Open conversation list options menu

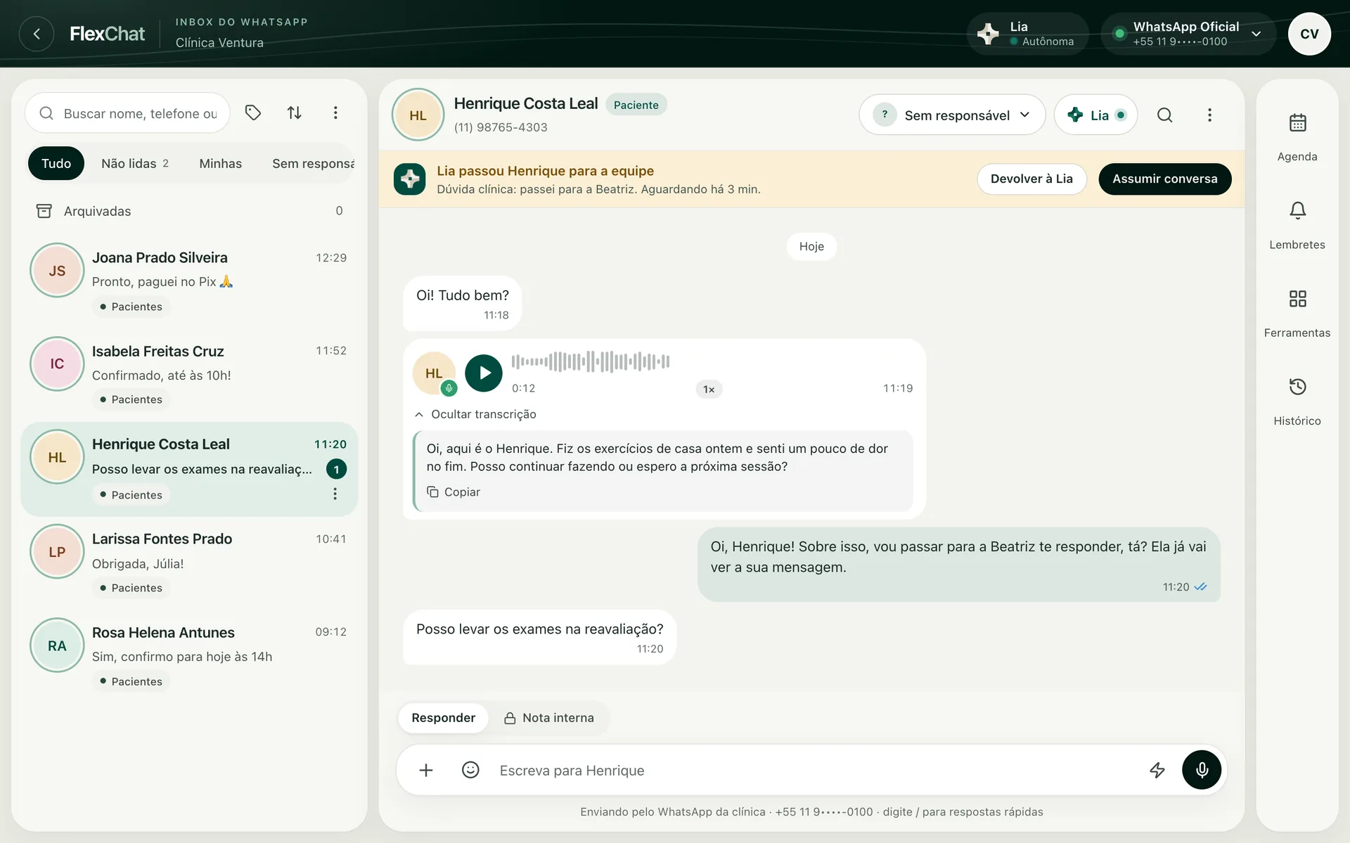335,112
